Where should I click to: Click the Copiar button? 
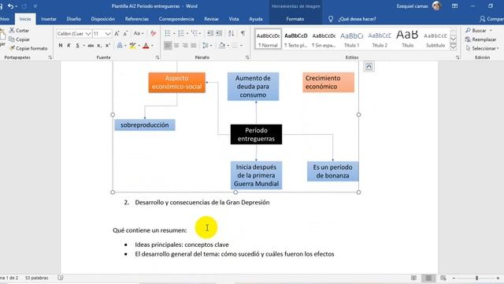point(19,39)
